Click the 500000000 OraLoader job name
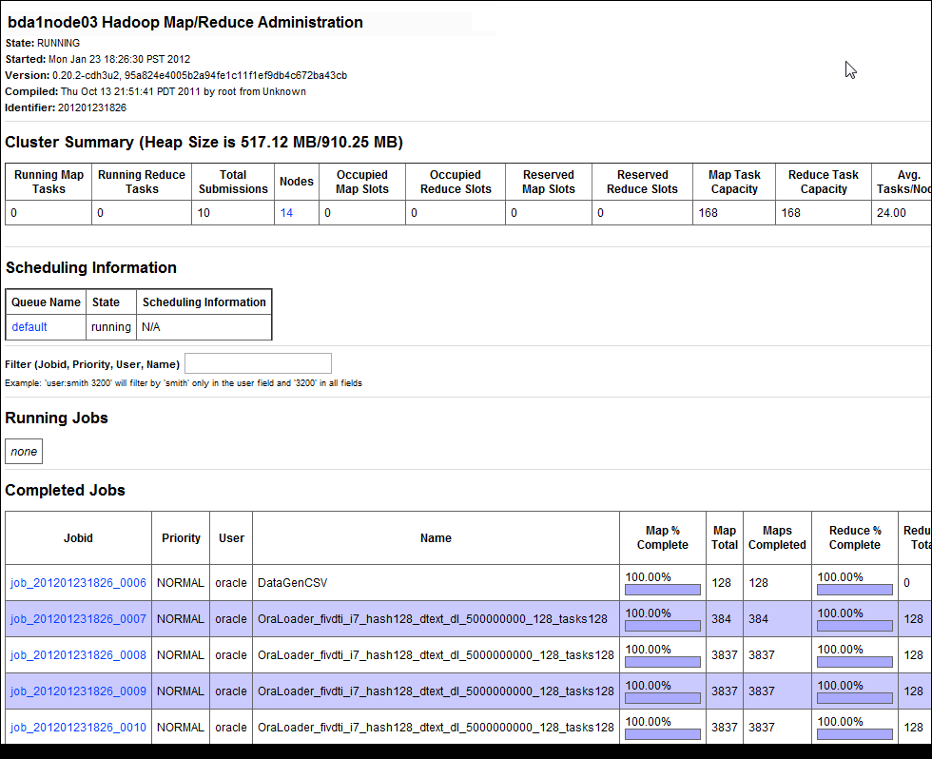This screenshot has width=932, height=759. pyautogui.click(x=432, y=619)
